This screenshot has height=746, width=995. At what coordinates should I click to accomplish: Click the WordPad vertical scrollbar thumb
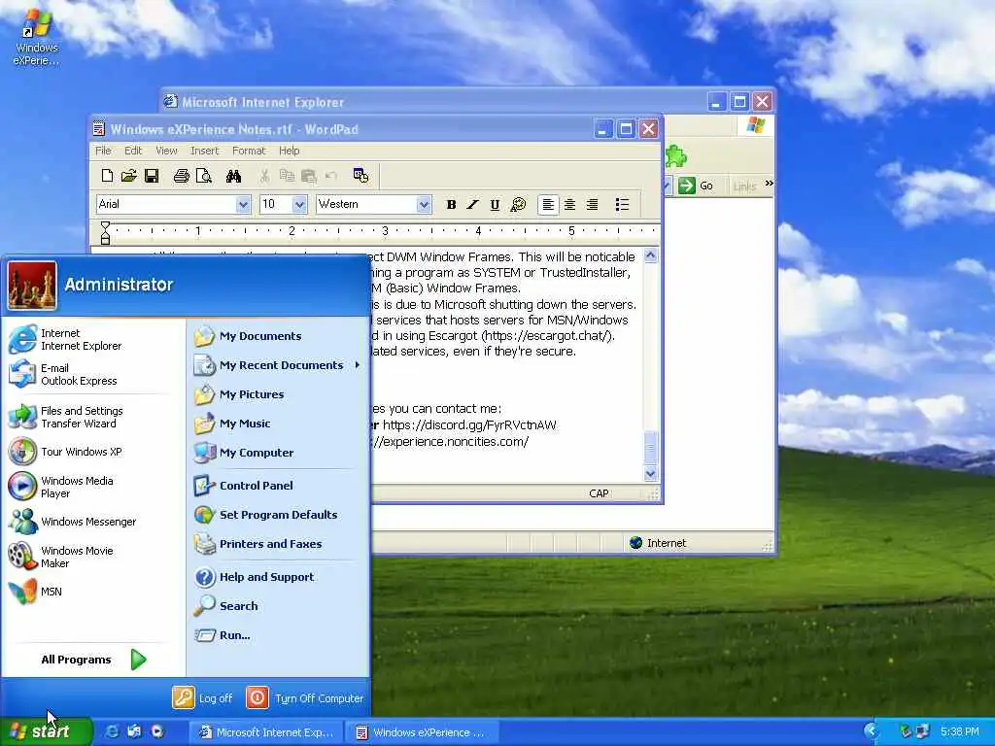click(x=650, y=449)
